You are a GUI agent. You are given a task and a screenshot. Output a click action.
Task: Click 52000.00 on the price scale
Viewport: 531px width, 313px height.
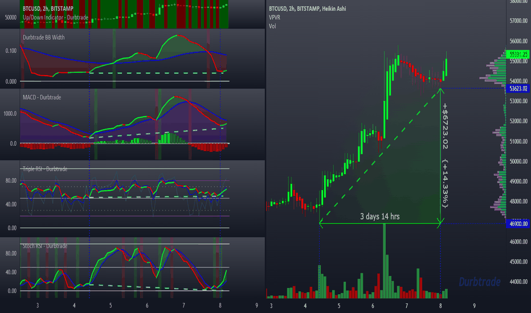[518, 121]
